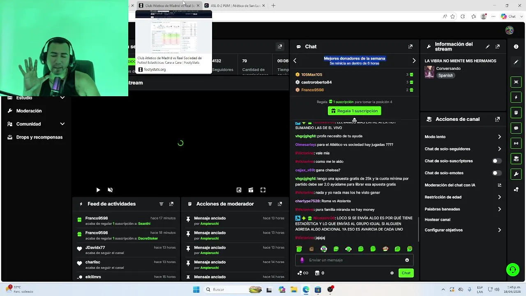Screen dimensions: 526x296
Task: Click username DacreStoker in activity feed
Action: tap(148, 238)
